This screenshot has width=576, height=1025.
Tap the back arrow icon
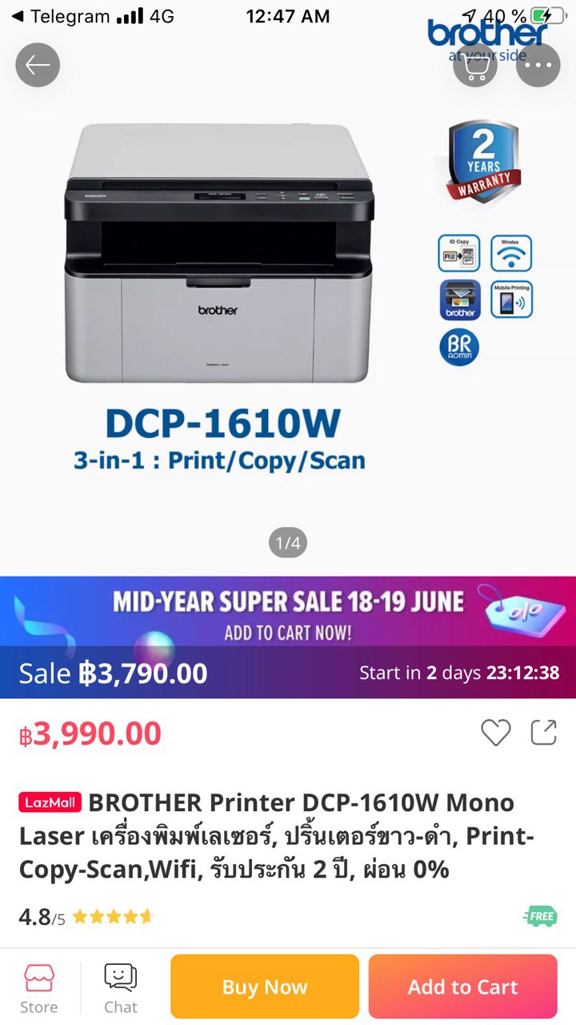[x=38, y=65]
